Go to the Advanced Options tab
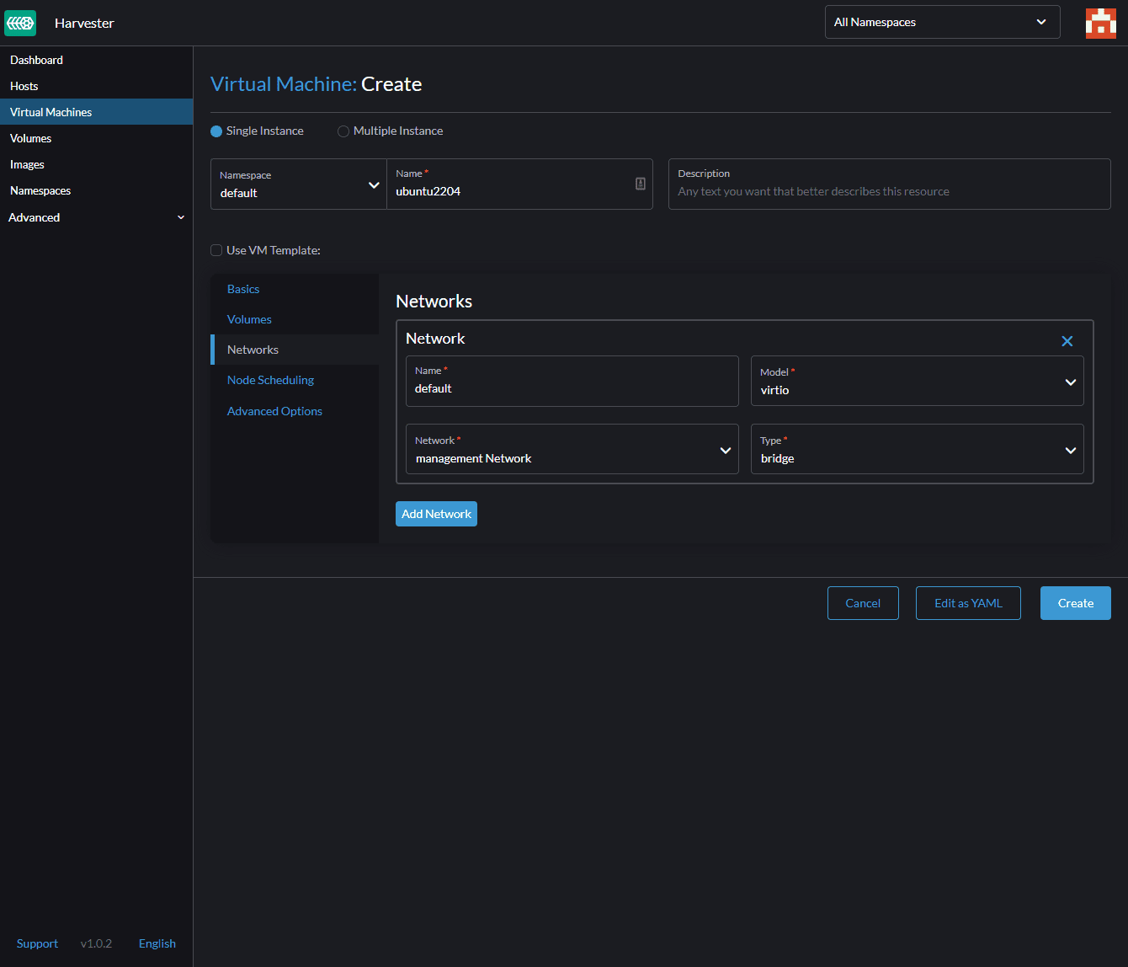This screenshot has width=1128, height=967. tap(274, 411)
